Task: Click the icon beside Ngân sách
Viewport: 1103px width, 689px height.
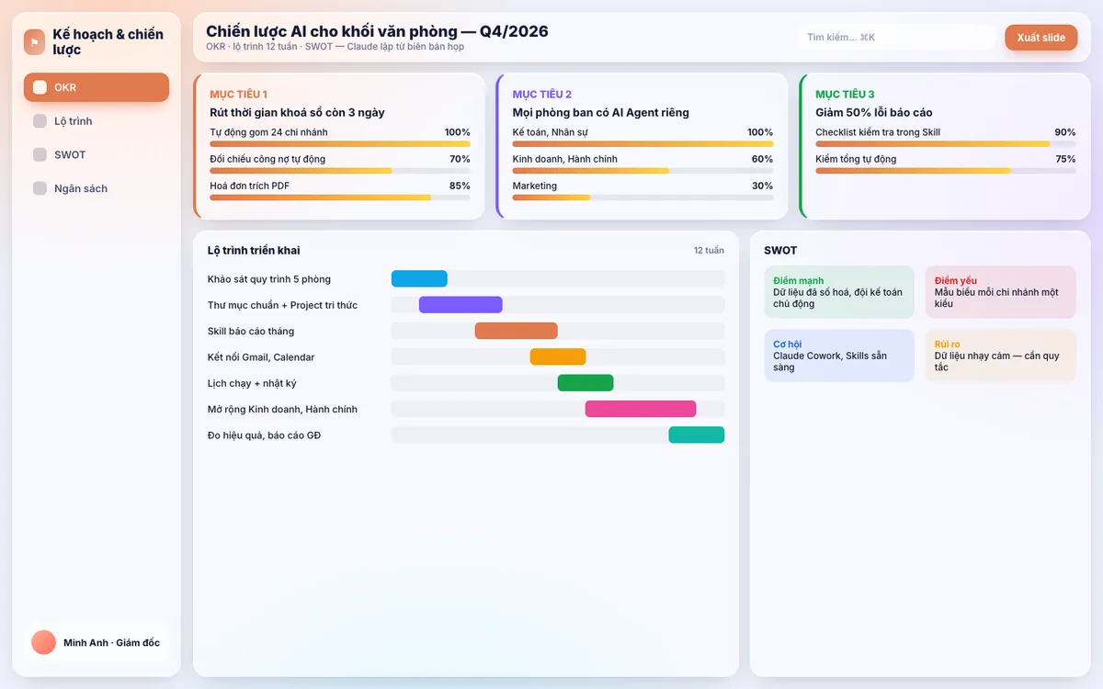Action: coord(40,188)
